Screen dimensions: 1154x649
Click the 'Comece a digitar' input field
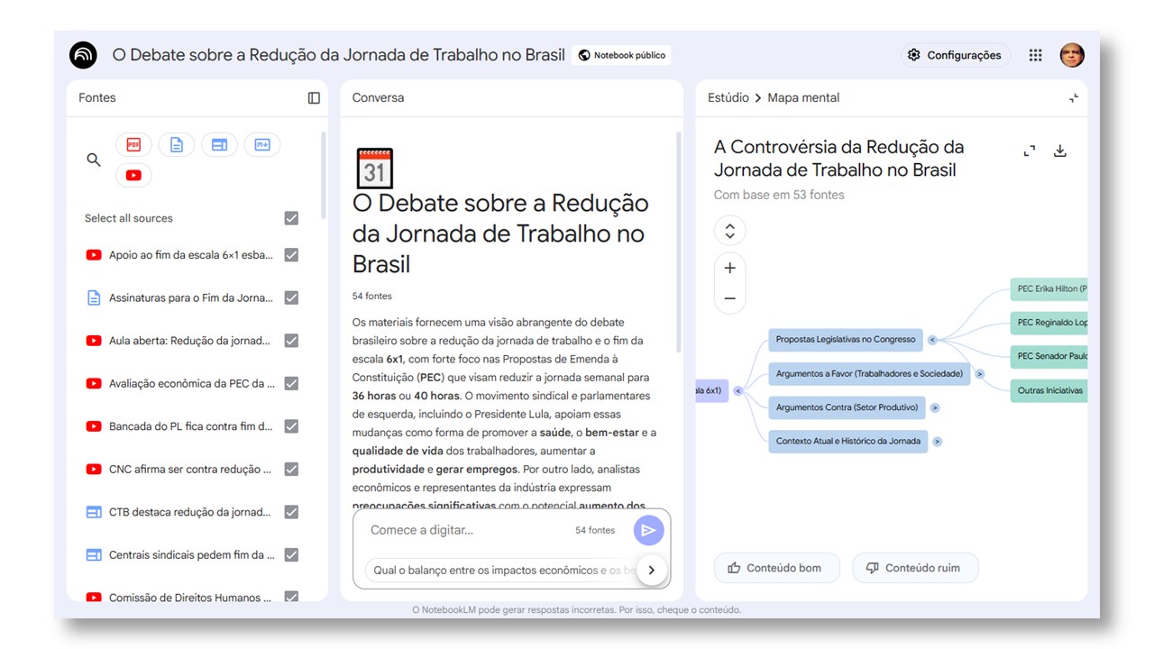point(469,530)
